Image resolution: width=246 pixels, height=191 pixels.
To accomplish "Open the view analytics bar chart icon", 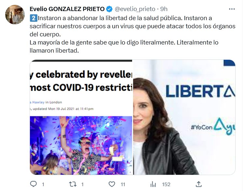I will pos(153,184).
